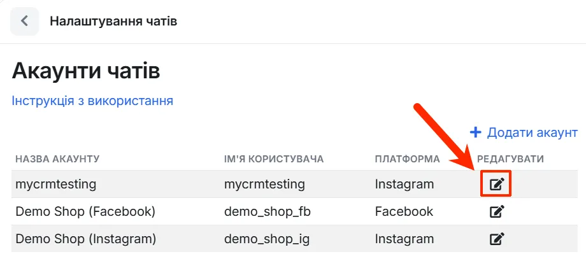Click the Платформа column header
This screenshot has width=586, height=261.
408,159
